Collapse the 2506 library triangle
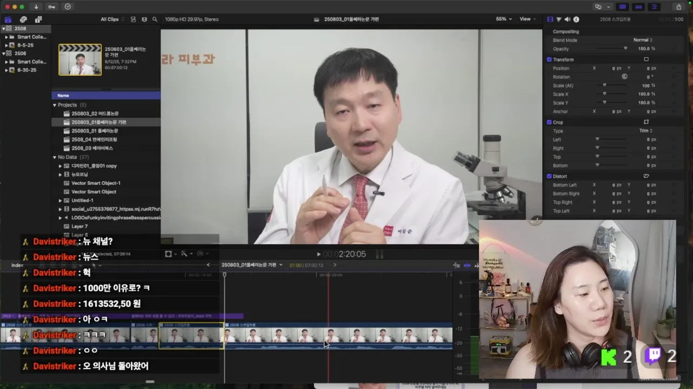This screenshot has height=389, width=693. (x=3, y=53)
